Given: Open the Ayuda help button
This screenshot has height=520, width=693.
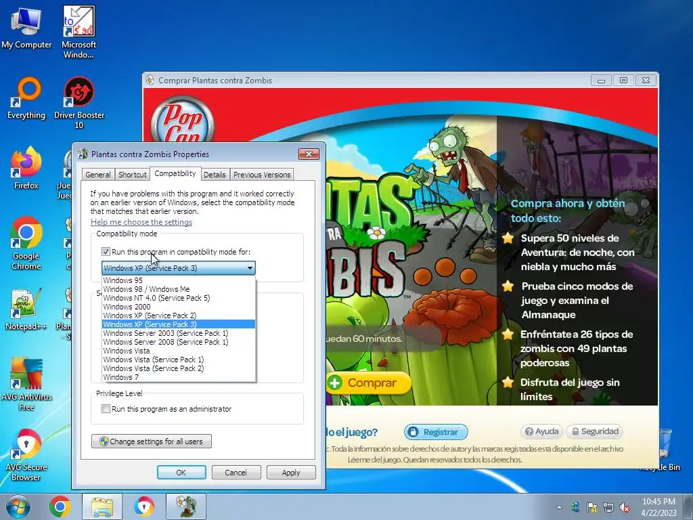Looking at the screenshot, I should (x=542, y=431).
